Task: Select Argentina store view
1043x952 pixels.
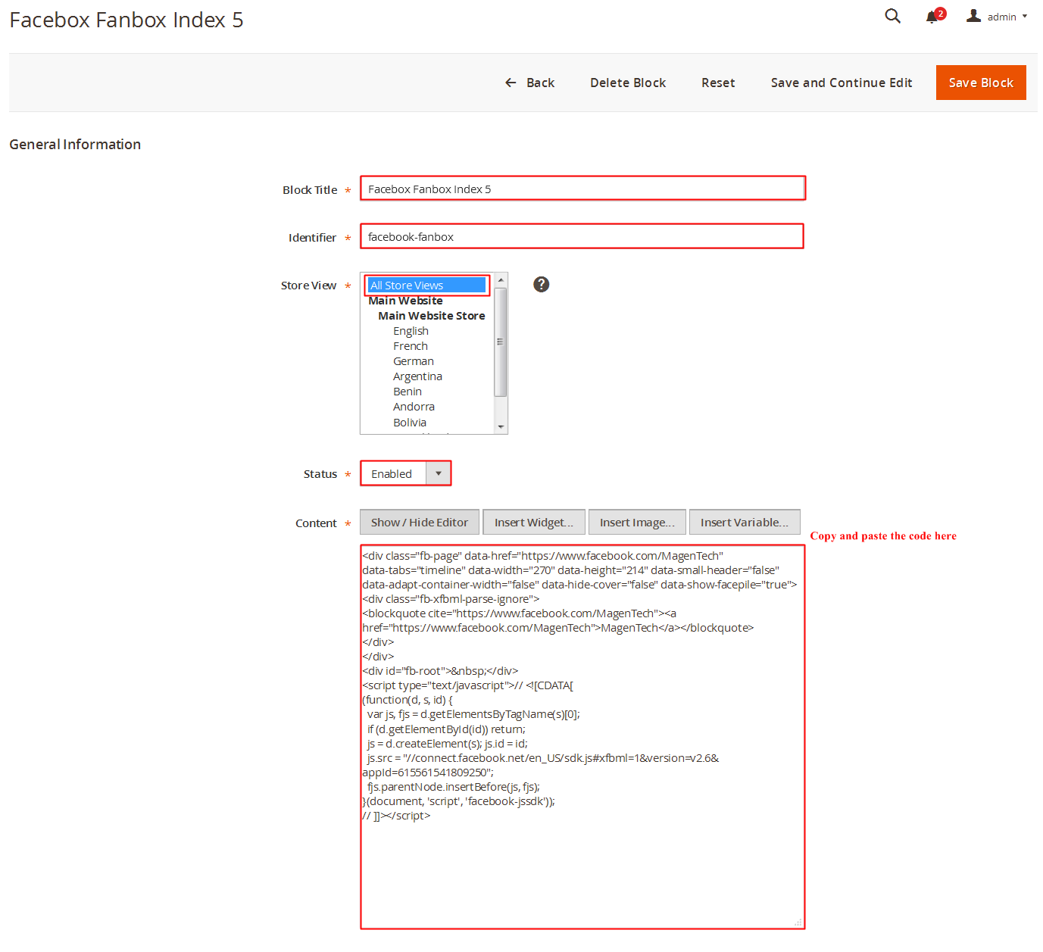Action: pyautogui.click(x=417, y=376)
